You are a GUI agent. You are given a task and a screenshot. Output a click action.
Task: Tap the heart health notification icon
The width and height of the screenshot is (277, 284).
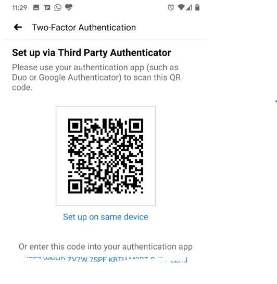[69, 7]
